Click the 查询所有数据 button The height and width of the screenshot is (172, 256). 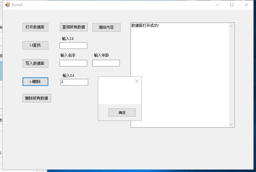pyautogui.click(x=74, y=27)
